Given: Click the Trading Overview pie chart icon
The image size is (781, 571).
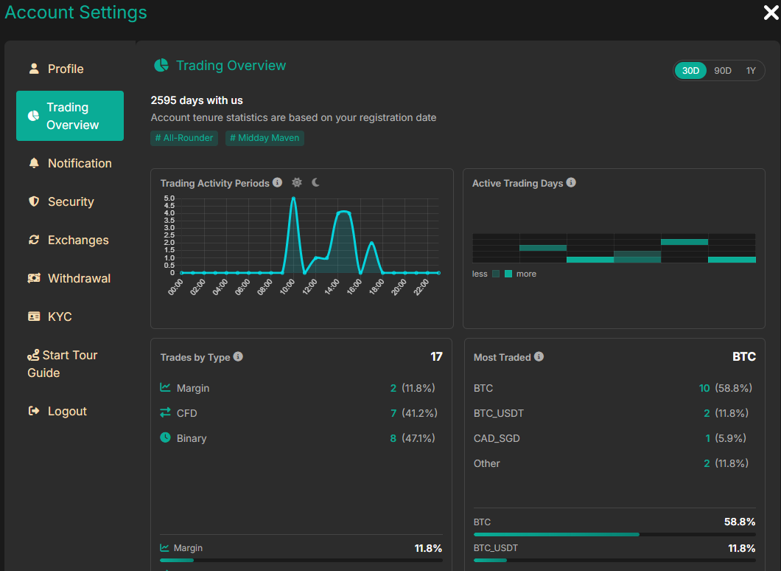Looking at the screenshot, I should (x=161, y=66).
